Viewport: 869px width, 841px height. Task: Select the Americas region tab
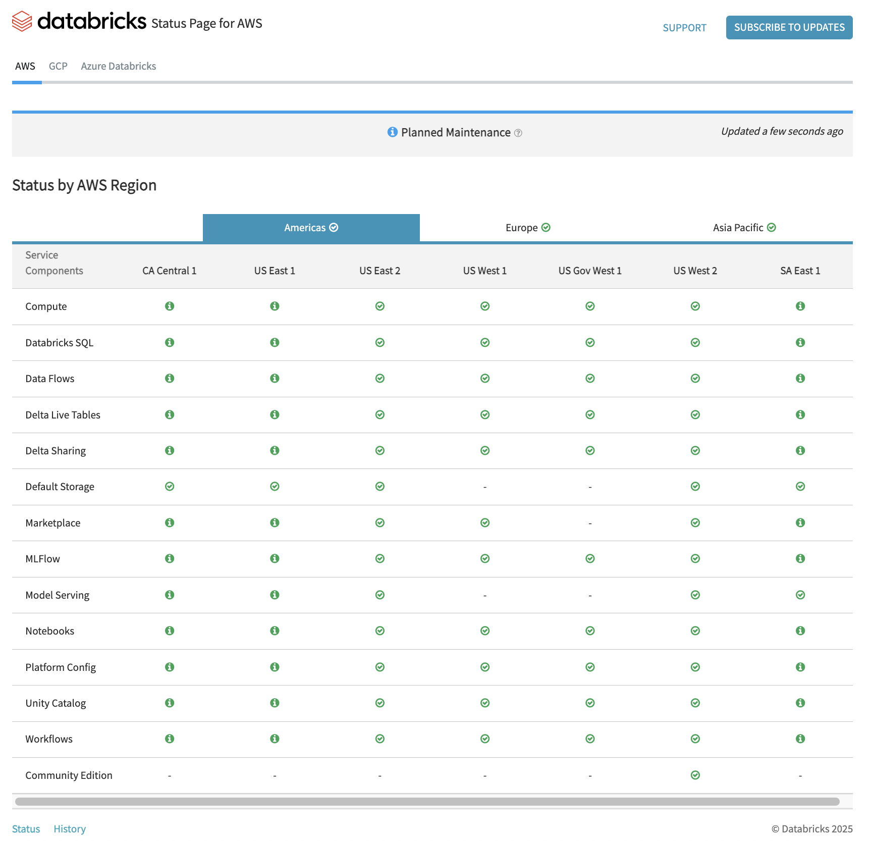pos(311,228)
